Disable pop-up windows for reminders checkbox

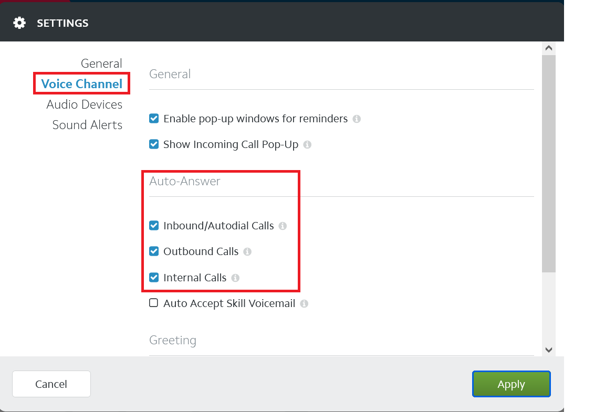pyautogui.click(x=154, y=119)
